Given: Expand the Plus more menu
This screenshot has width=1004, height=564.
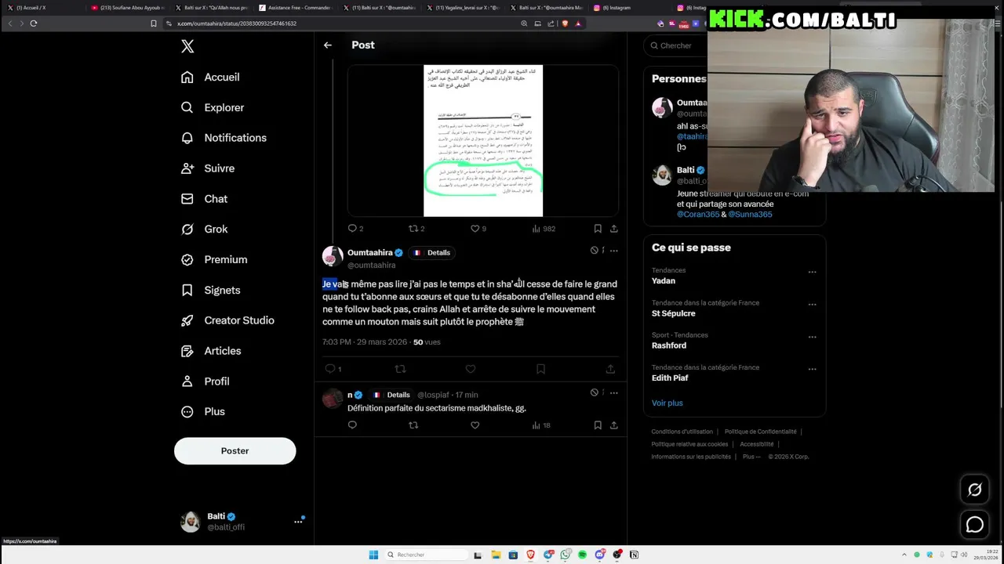Looking at the screenshot, I should click(203, 412).
